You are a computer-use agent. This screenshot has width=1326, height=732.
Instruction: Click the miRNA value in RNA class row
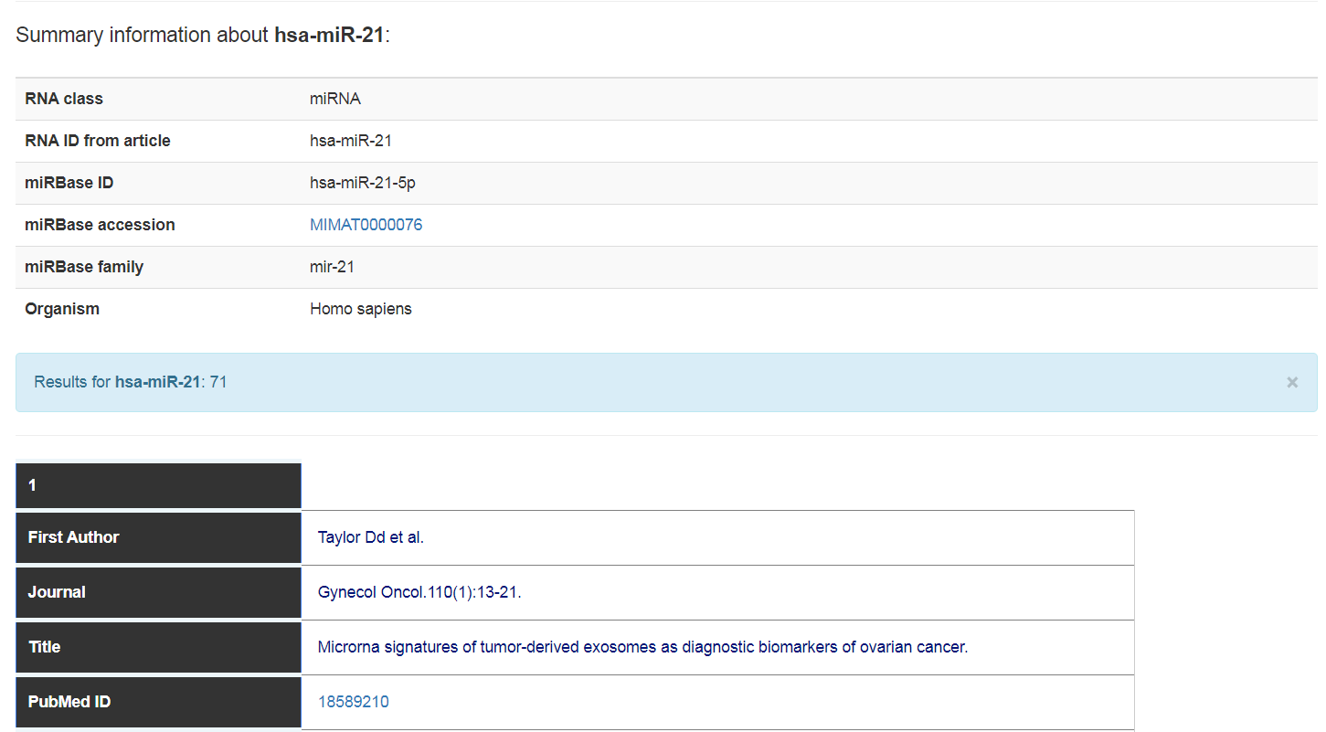pos(334,99)
